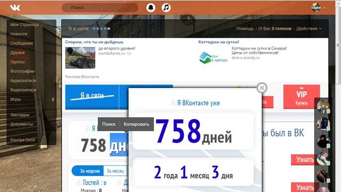The width and height of the screenshot is (341, 192).
Task: Open Друзья in sidebar
Action: [x=18, y=53]
